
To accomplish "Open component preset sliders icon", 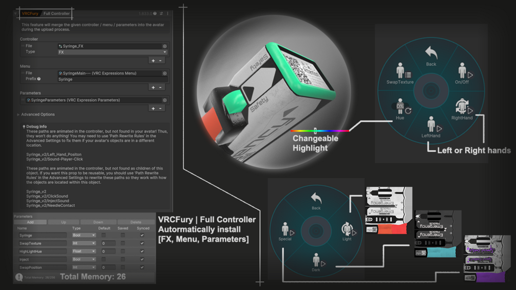I will pyautogui.click(x=161, y=13).
